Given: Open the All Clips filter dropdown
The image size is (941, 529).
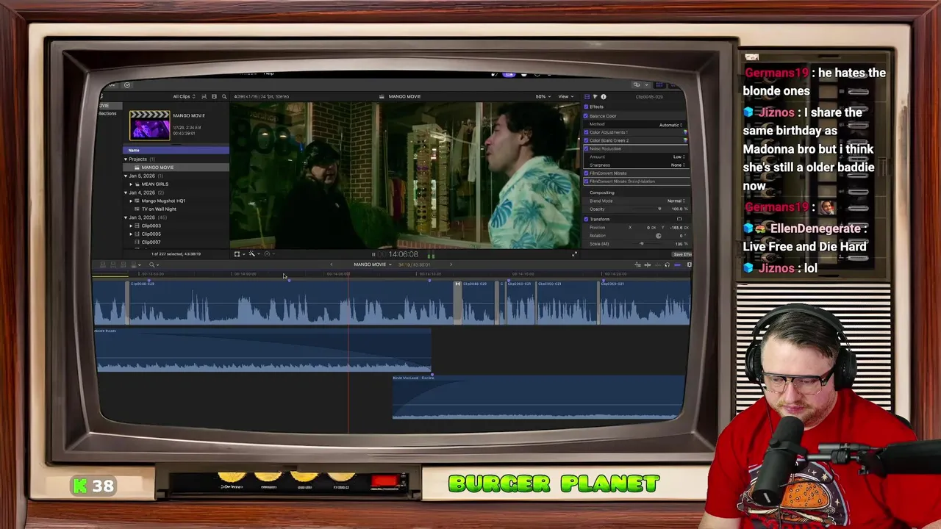Looking at the screenshot, I should pos(184,96).
